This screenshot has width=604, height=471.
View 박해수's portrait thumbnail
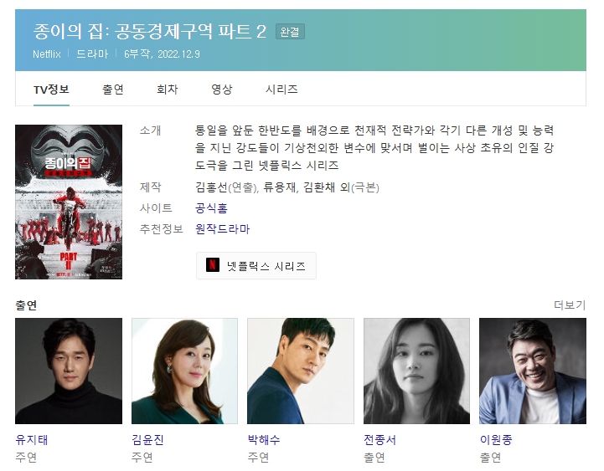pos(301,371)
